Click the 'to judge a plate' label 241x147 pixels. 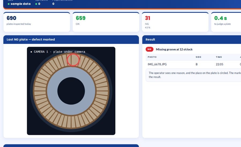pos(223,24)
